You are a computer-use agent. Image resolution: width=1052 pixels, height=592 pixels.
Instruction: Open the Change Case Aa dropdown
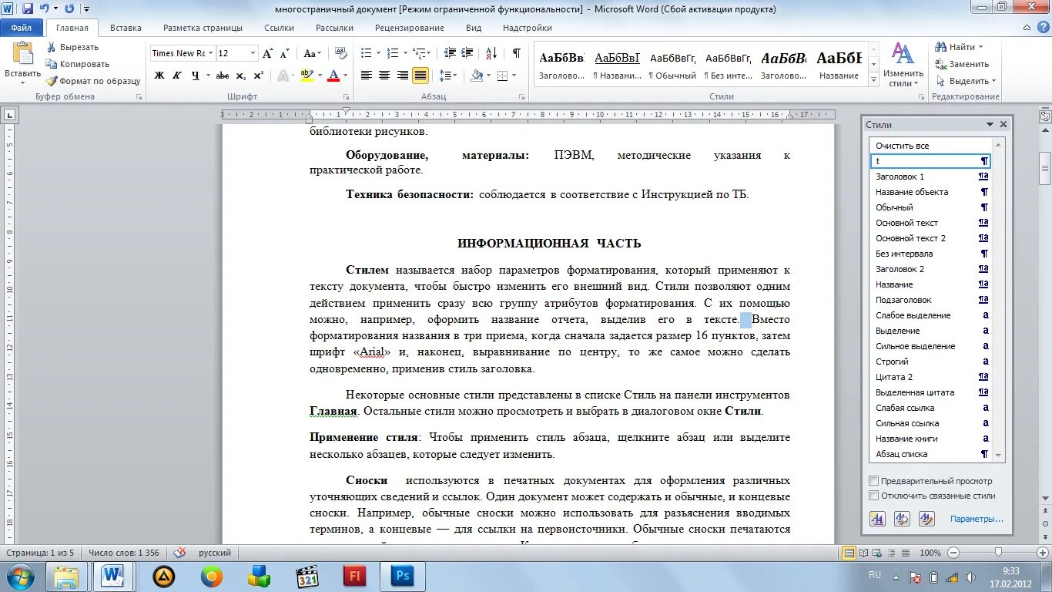click(312, 54)
